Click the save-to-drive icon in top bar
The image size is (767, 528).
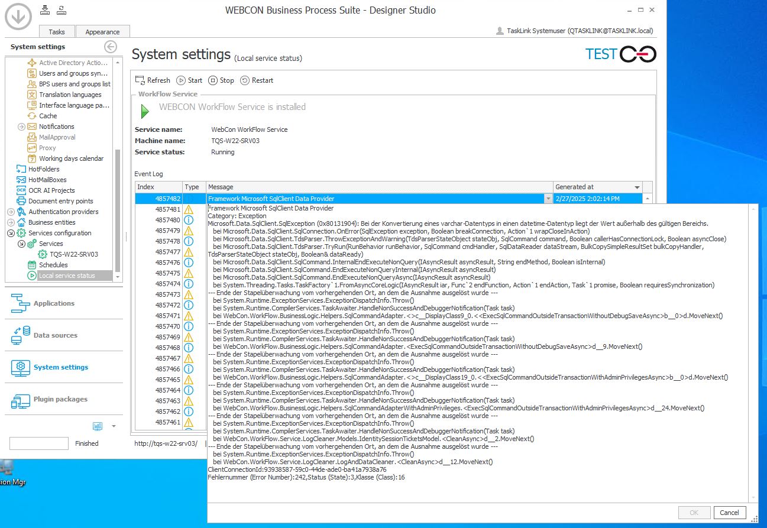tap(46, 9)
